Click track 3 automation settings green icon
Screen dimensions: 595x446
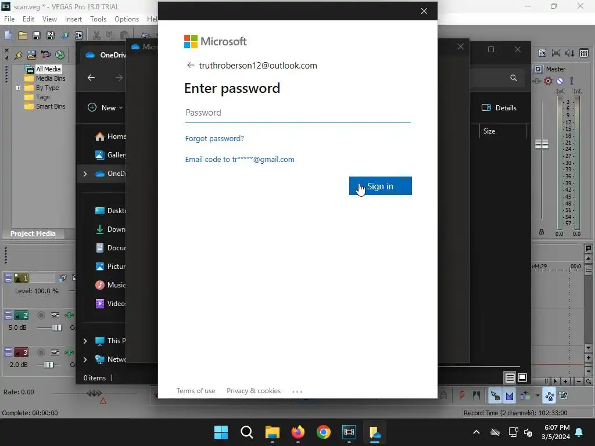[x=69, y=353]
